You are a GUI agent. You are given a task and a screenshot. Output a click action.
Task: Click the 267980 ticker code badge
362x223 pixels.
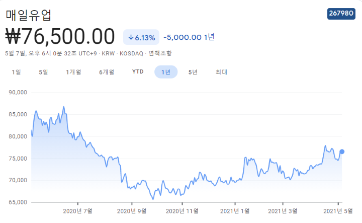(341, 14)
